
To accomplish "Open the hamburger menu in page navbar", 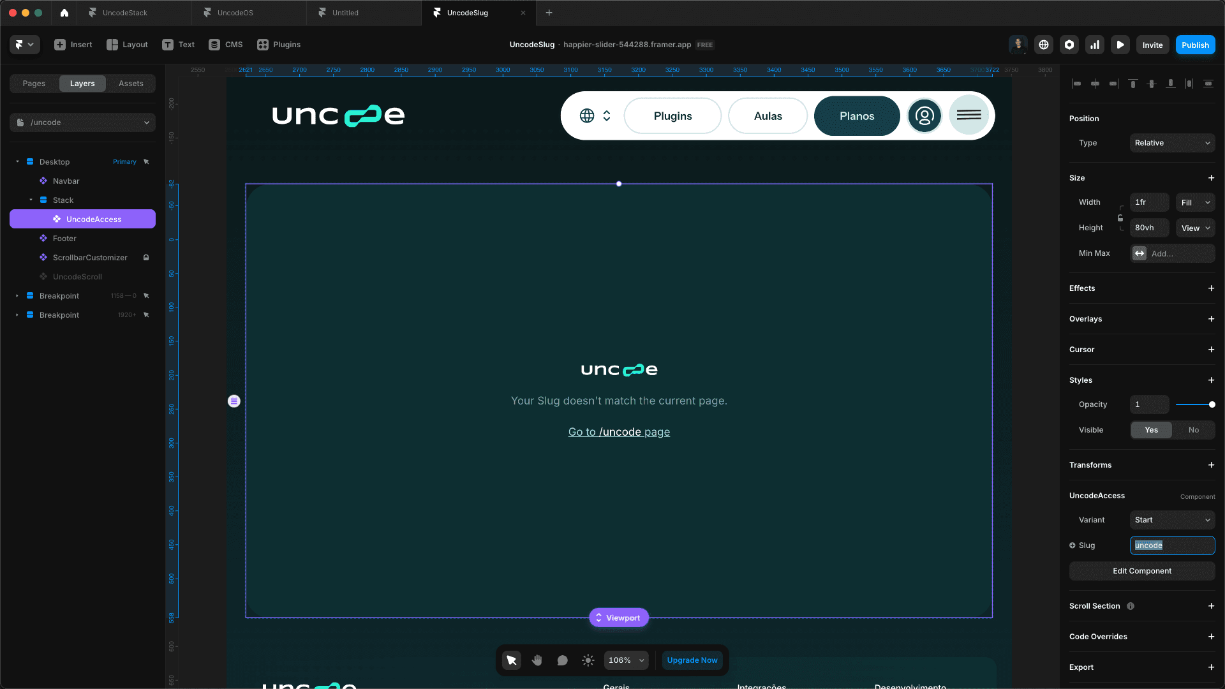I will click(969, 115).
